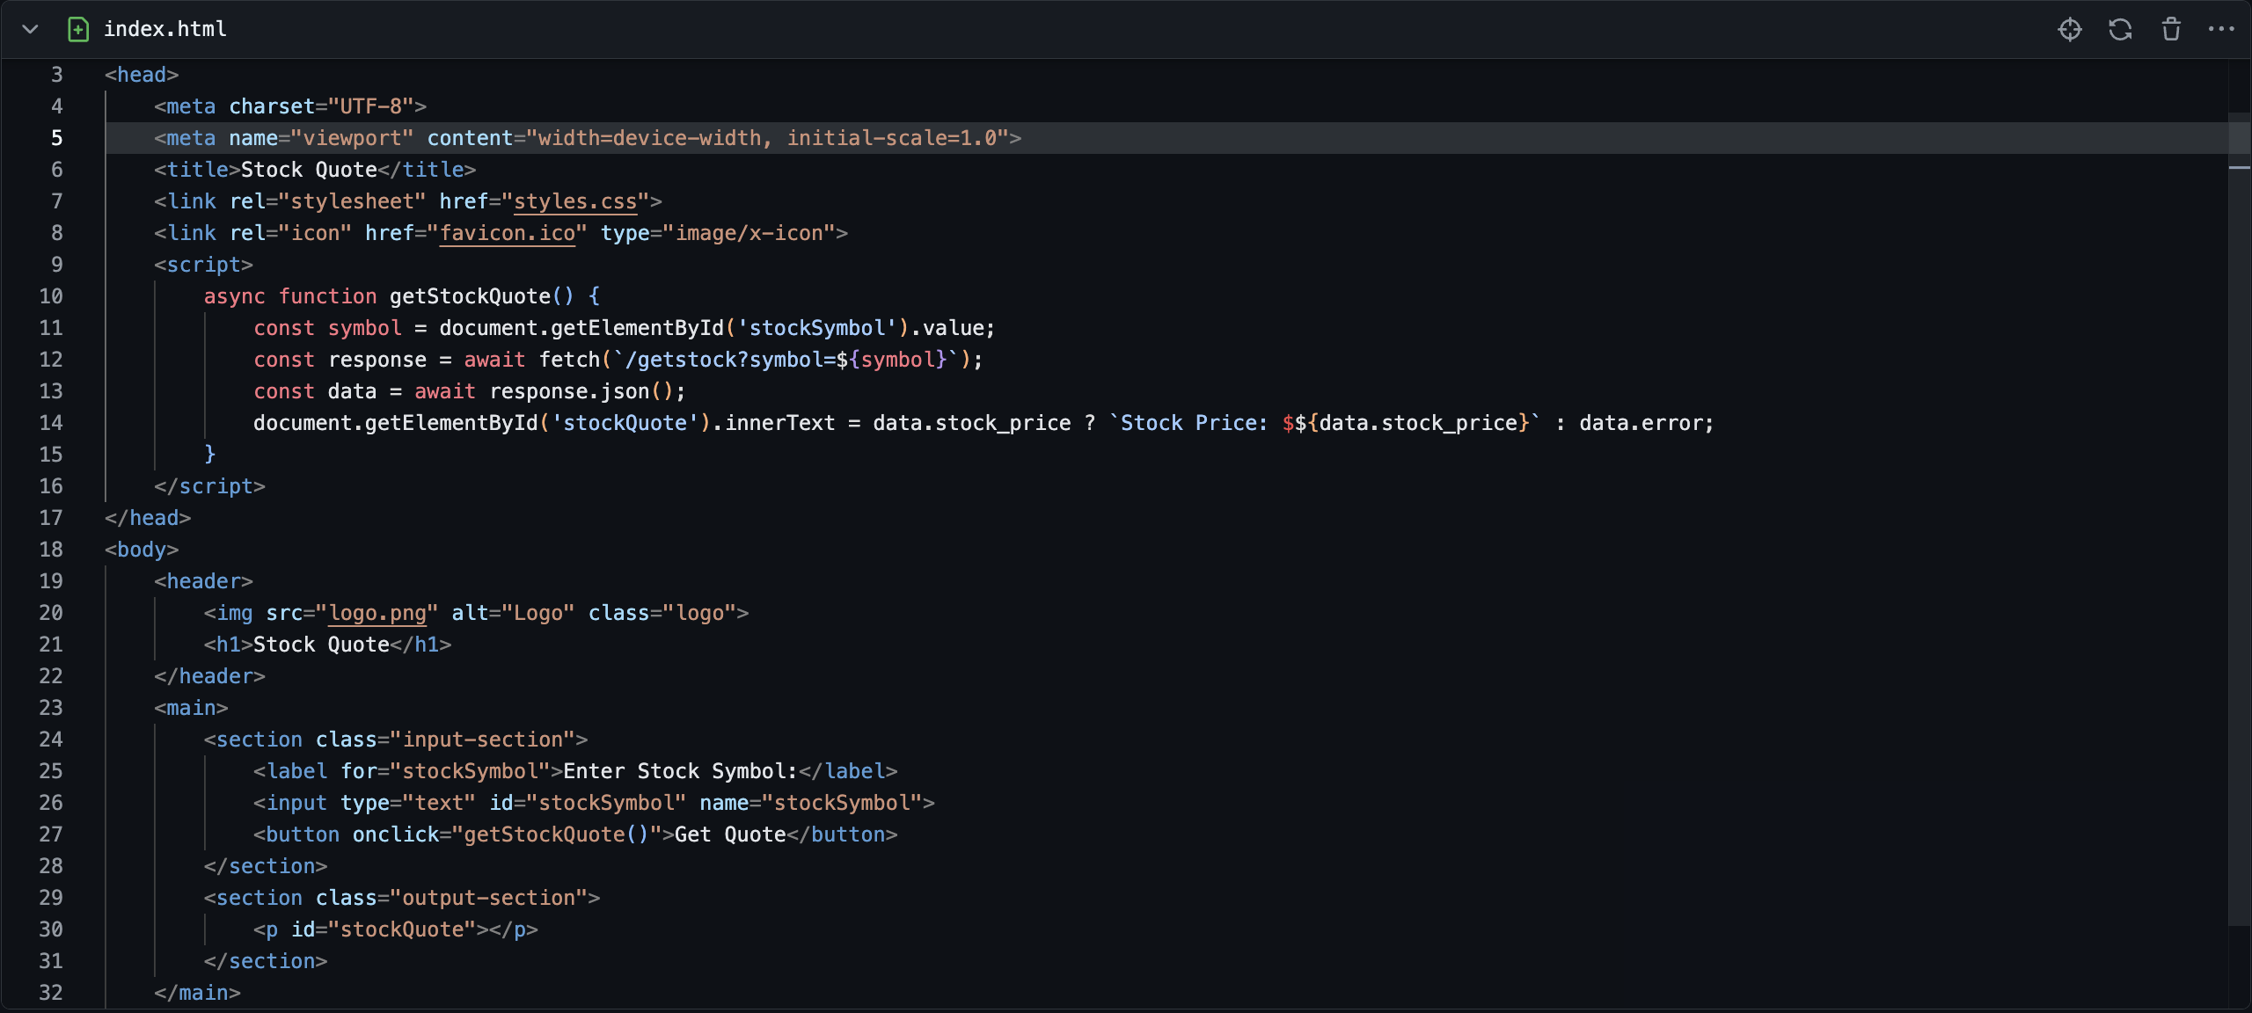Open the styles.css link
This screenshot has height=1013, width=2252.
pyautogui.click(x=575, y=201)
